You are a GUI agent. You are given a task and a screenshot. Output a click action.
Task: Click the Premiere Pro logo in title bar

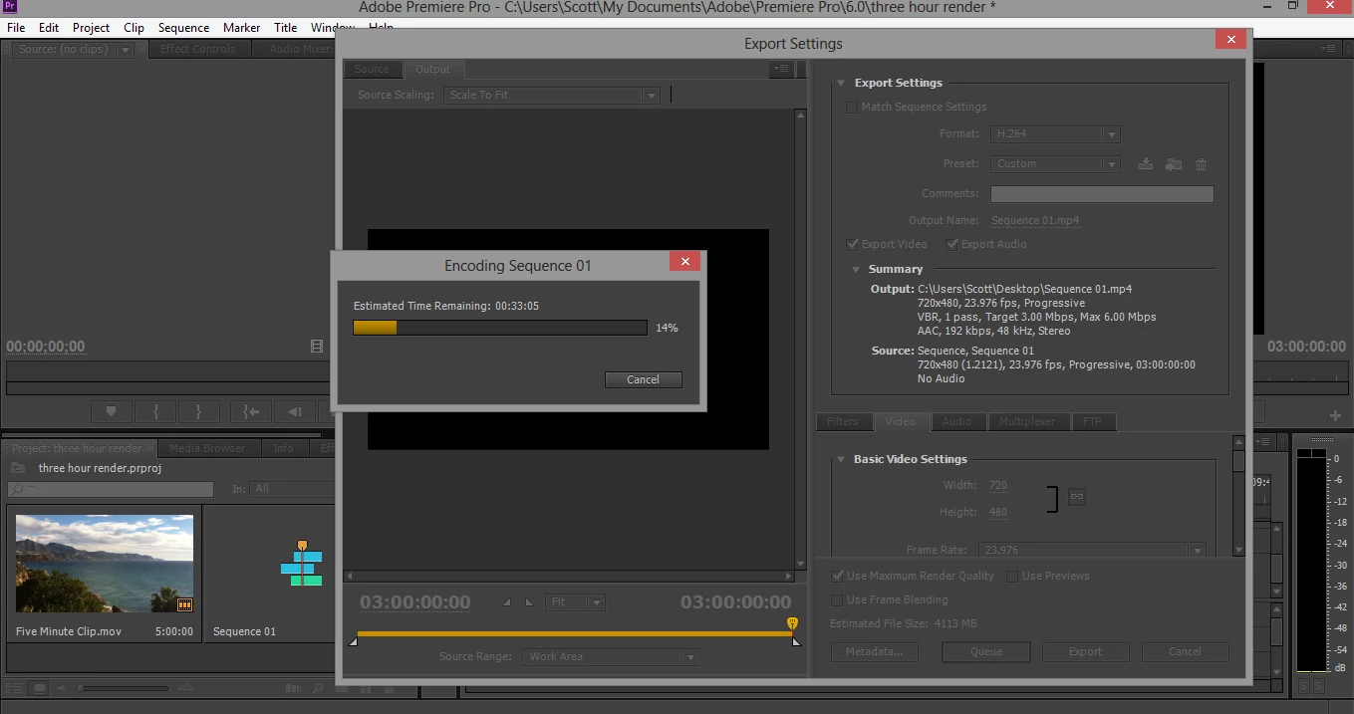pyautogui.click(x=11, y=7)
